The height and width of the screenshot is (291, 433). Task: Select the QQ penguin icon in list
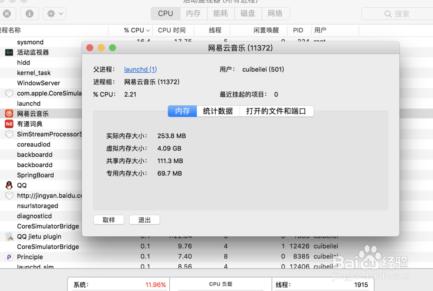coord(9,185)
